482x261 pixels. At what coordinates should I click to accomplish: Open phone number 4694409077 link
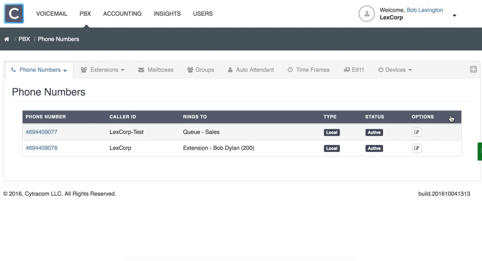(x=42, y=132)
